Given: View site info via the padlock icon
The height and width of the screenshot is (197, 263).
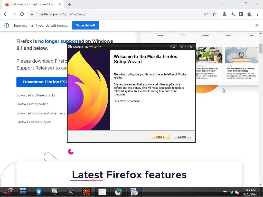Looking at the screenshot, I should [x=32, y=14].
